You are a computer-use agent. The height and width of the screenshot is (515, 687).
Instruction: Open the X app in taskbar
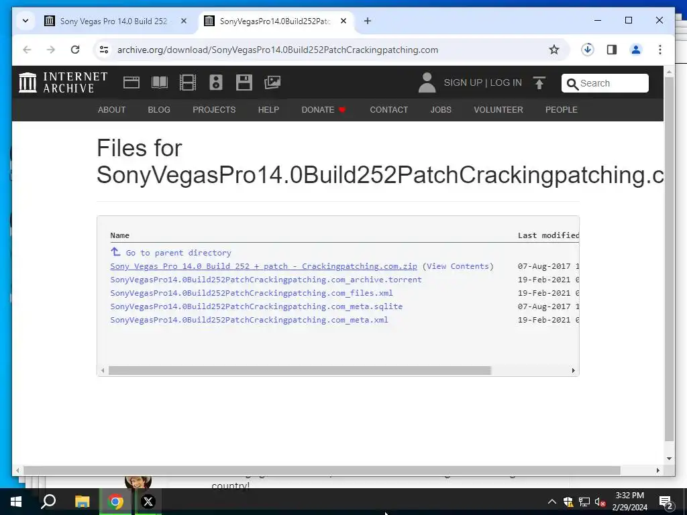coord(148,502)
